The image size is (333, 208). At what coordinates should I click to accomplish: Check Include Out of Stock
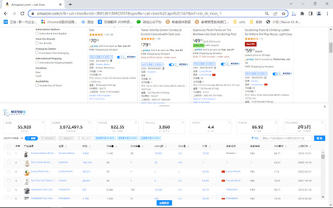pyautogui.click(x=37, y=85)
